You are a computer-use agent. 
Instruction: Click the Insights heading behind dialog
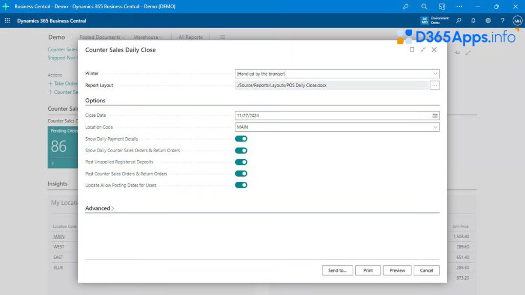click(x=57, y=184)
